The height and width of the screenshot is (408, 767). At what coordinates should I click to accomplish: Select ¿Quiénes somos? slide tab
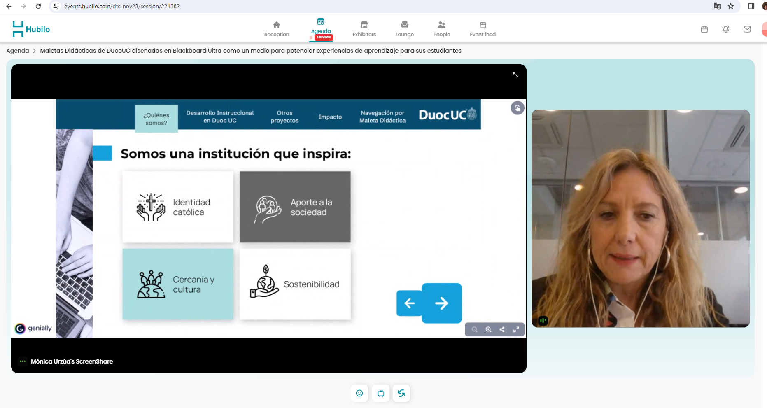(x=156, y=119)
